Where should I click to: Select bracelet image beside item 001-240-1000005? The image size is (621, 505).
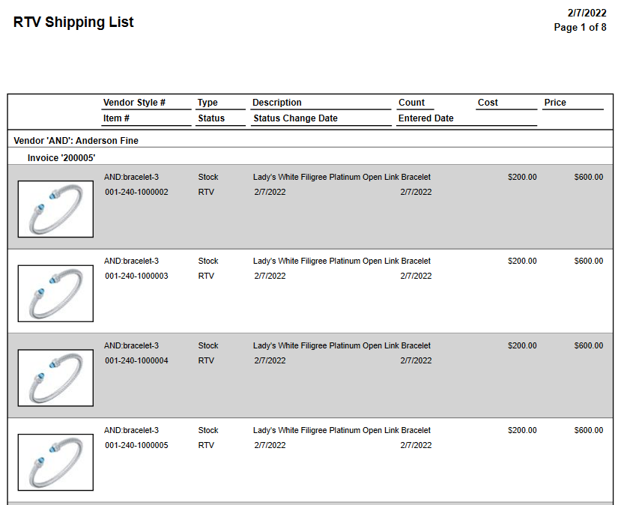pyautogui.click(x=55, y=462)
